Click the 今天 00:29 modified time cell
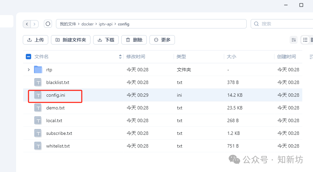313x172 pixels. 137,95
